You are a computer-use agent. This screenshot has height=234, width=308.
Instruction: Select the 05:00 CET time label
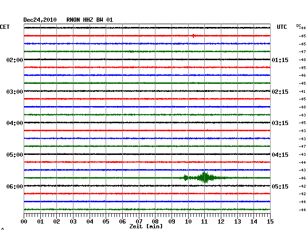(x=15, y=155)
